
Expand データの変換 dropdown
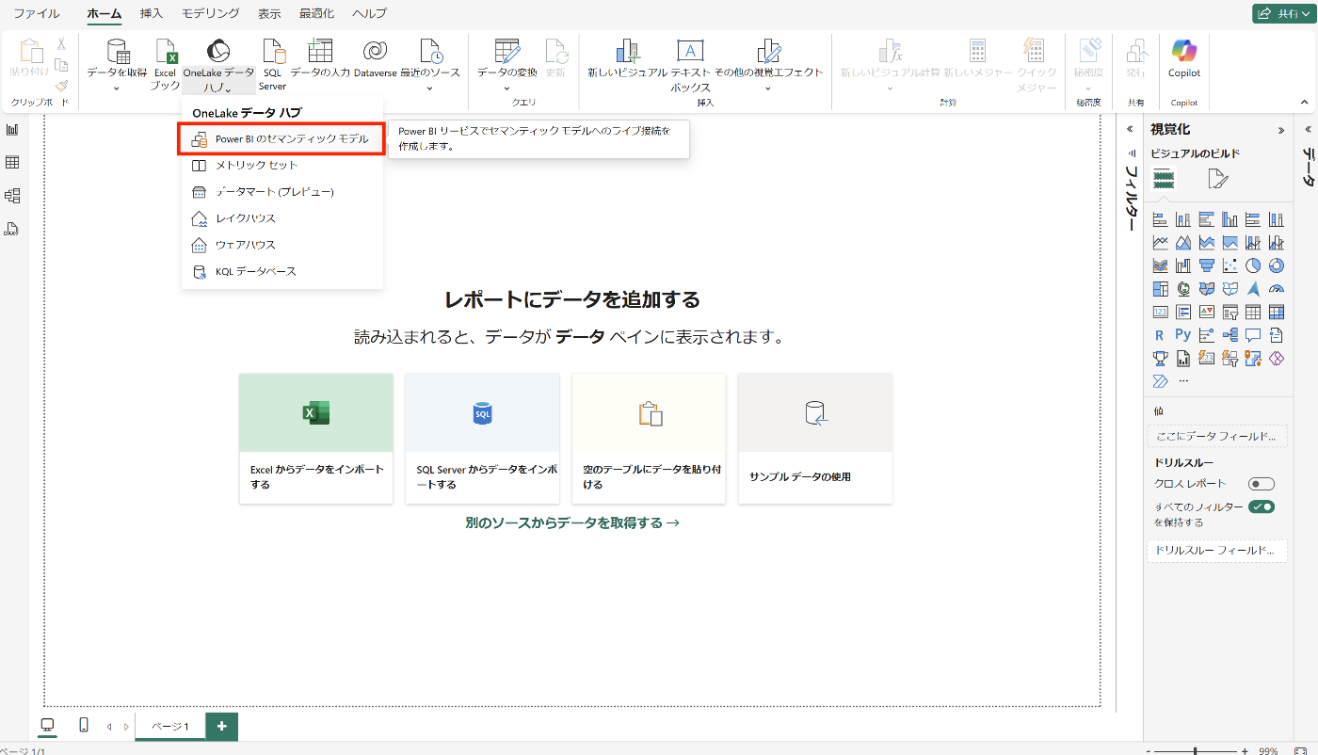tap(506, 88)
